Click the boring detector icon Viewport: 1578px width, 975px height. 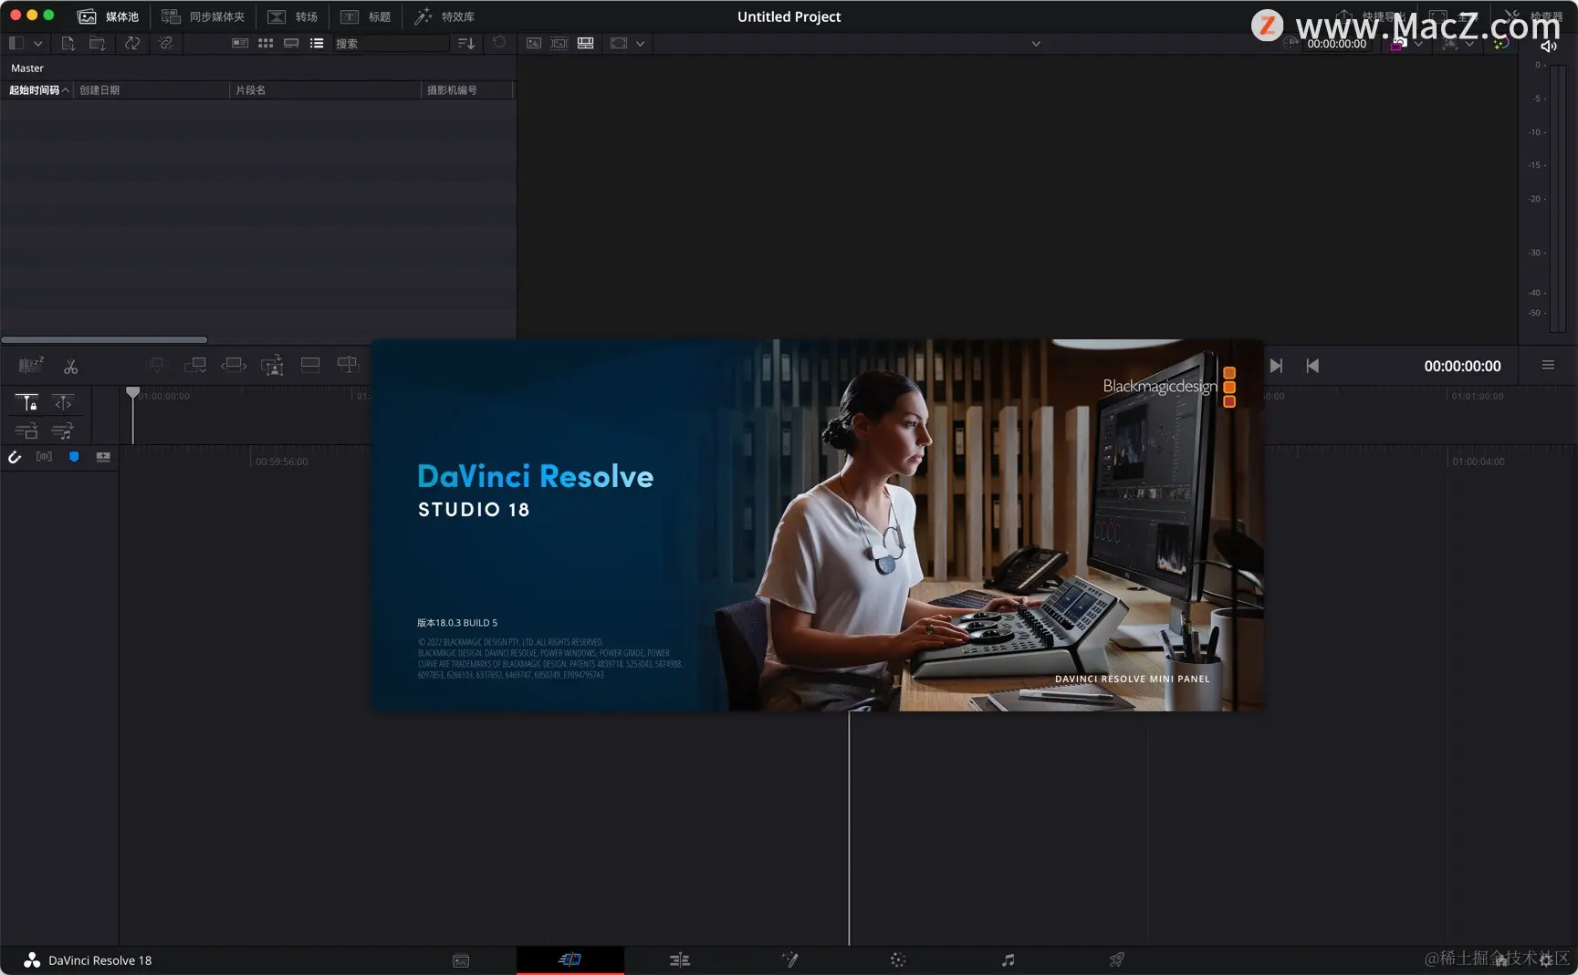[x=31, y=366]
